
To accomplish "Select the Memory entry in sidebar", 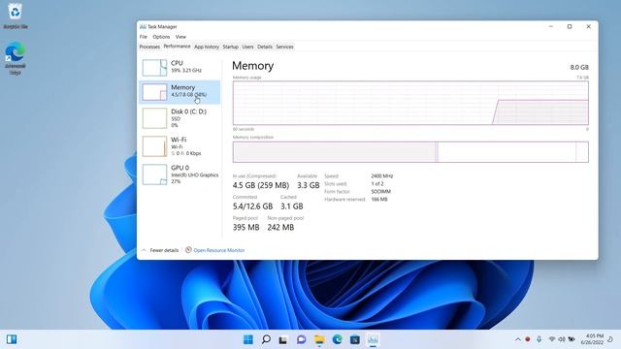I will point(180,92).
